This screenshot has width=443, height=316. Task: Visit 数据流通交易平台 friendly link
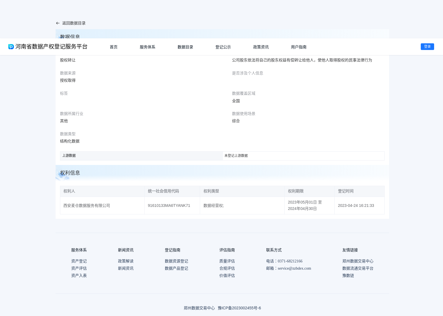click(x=358, y=268)
